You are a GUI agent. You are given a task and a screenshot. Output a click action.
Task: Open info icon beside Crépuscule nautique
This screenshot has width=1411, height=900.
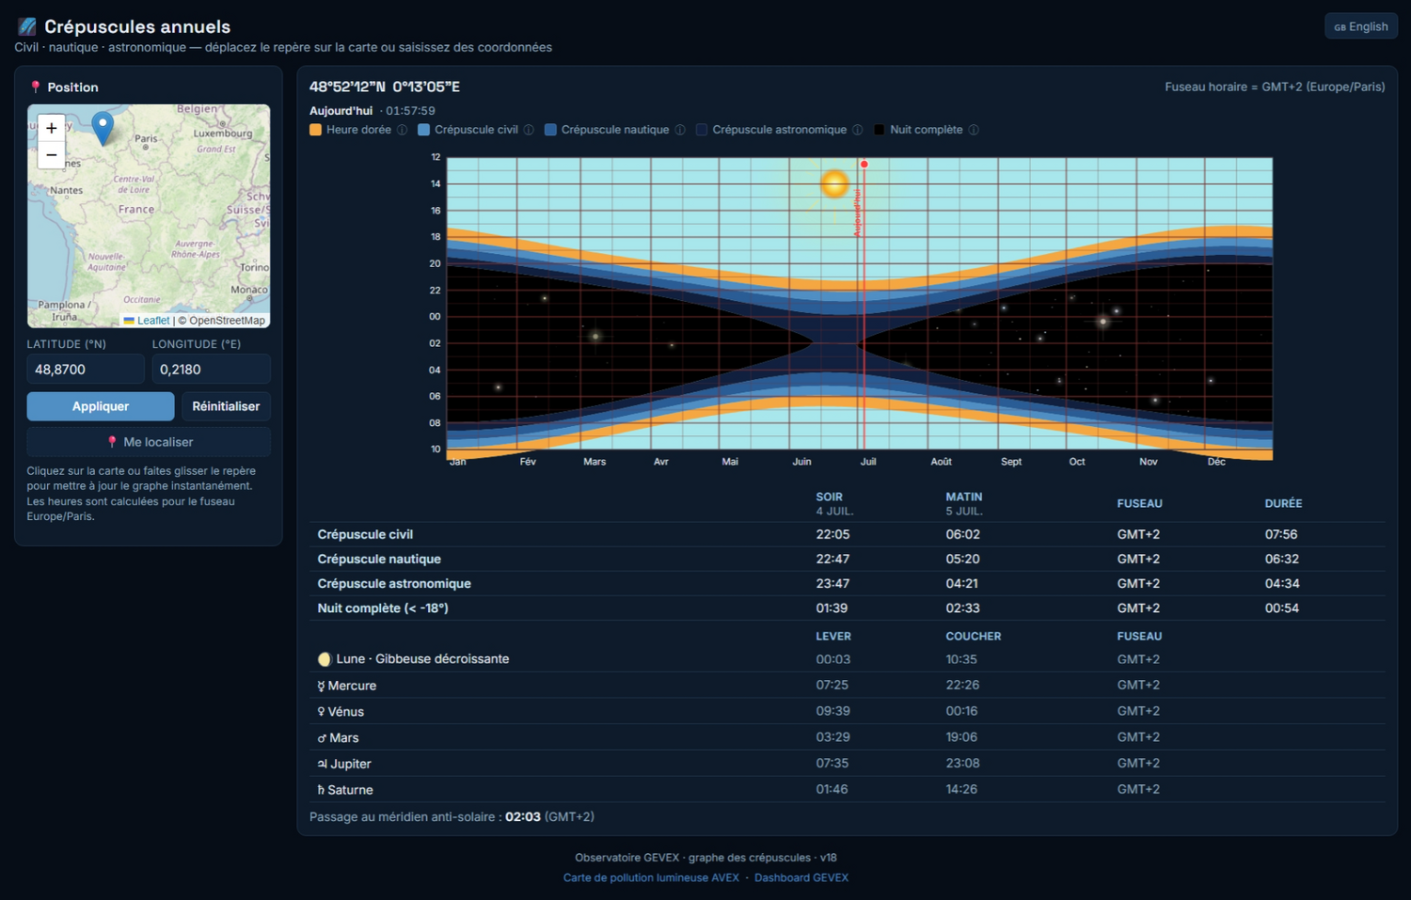pos(680,130)
